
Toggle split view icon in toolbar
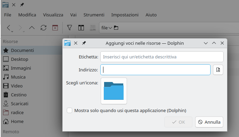click(x=81, y=28)
